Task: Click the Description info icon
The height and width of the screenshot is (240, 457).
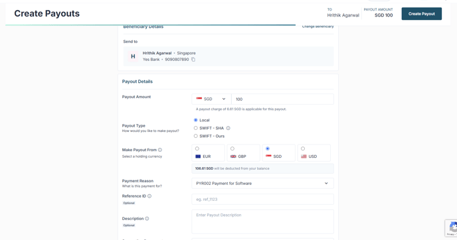Action: tap(147, 219)
